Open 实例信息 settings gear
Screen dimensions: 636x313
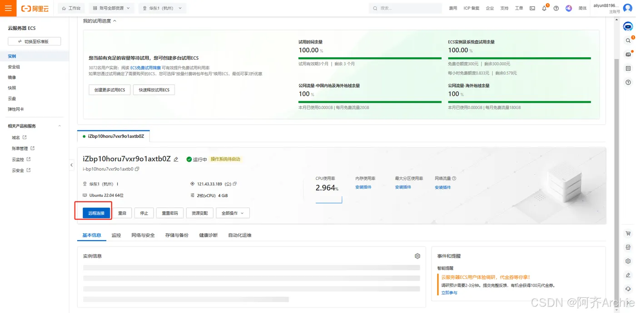coord(417,256)
